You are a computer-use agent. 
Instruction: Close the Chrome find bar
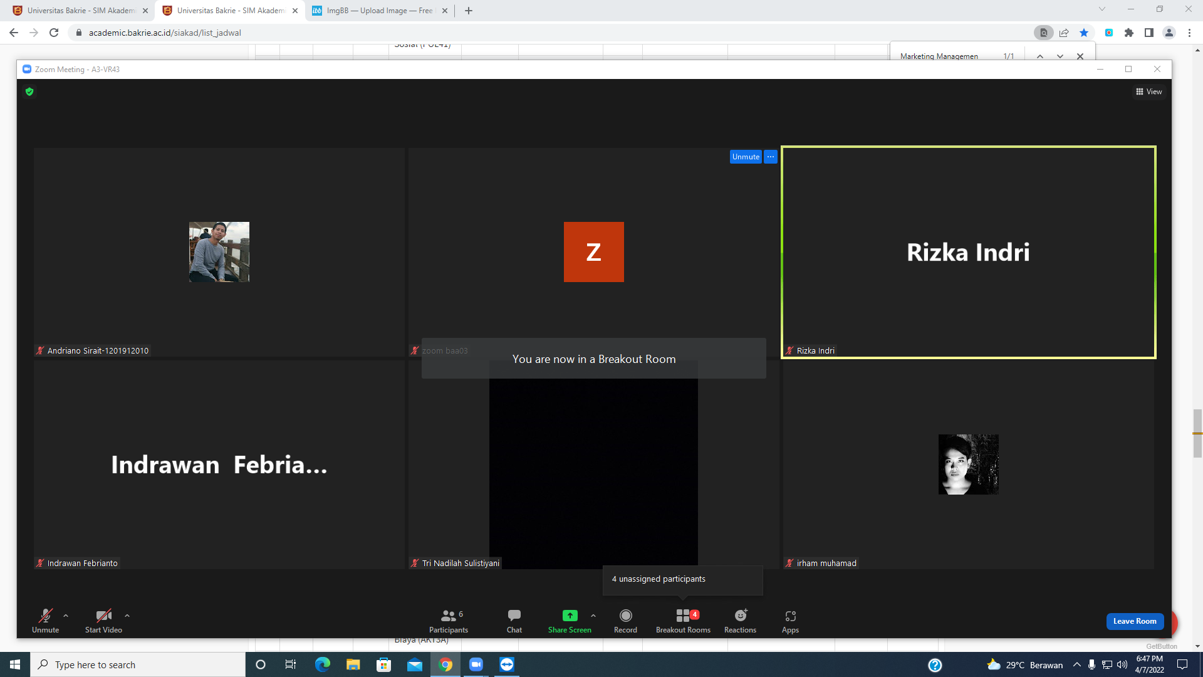(x=1080, y=56)
